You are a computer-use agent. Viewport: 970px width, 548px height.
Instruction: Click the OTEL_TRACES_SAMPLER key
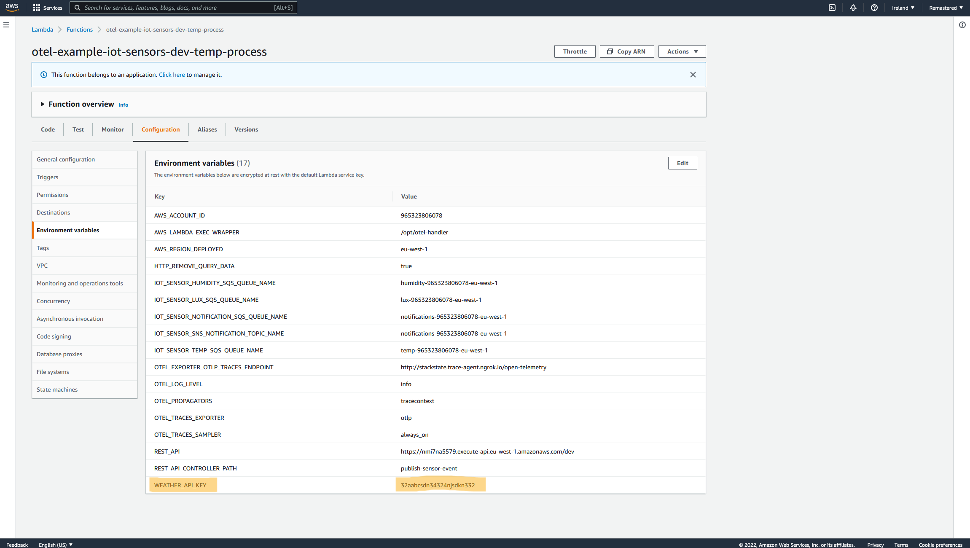pyautogui.click(x=188, y=435)
